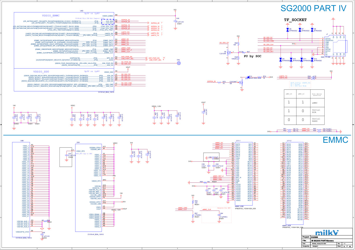The image size is (355, 250).
Task: Click the VDDIO_SD0 label in U6D block
Action: (x=41, y=72)
